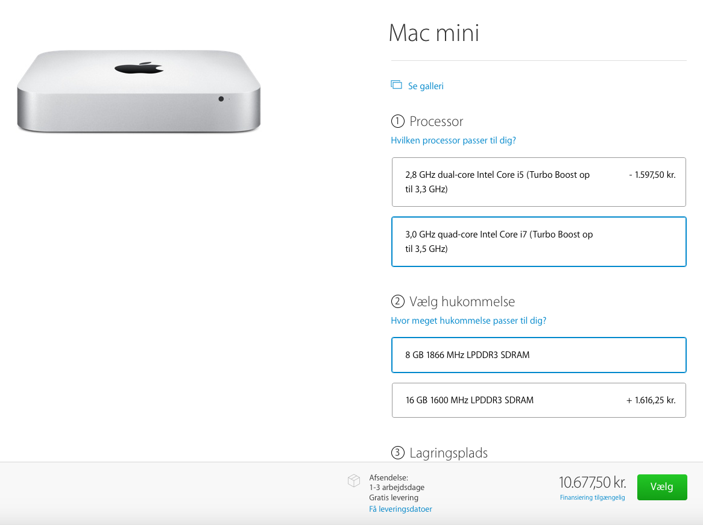Click the circled number 2 beside Vælg hukommelse
The width and height of the screenshot is (703, 525).
[398, 301]
